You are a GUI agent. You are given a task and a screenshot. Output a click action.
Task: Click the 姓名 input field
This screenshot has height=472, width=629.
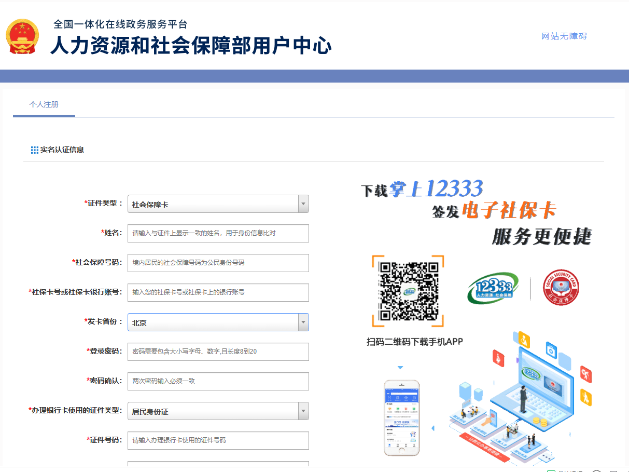(218, 233)
